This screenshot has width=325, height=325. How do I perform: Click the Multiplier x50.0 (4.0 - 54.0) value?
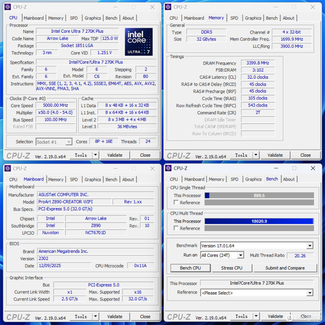[55, 112]
